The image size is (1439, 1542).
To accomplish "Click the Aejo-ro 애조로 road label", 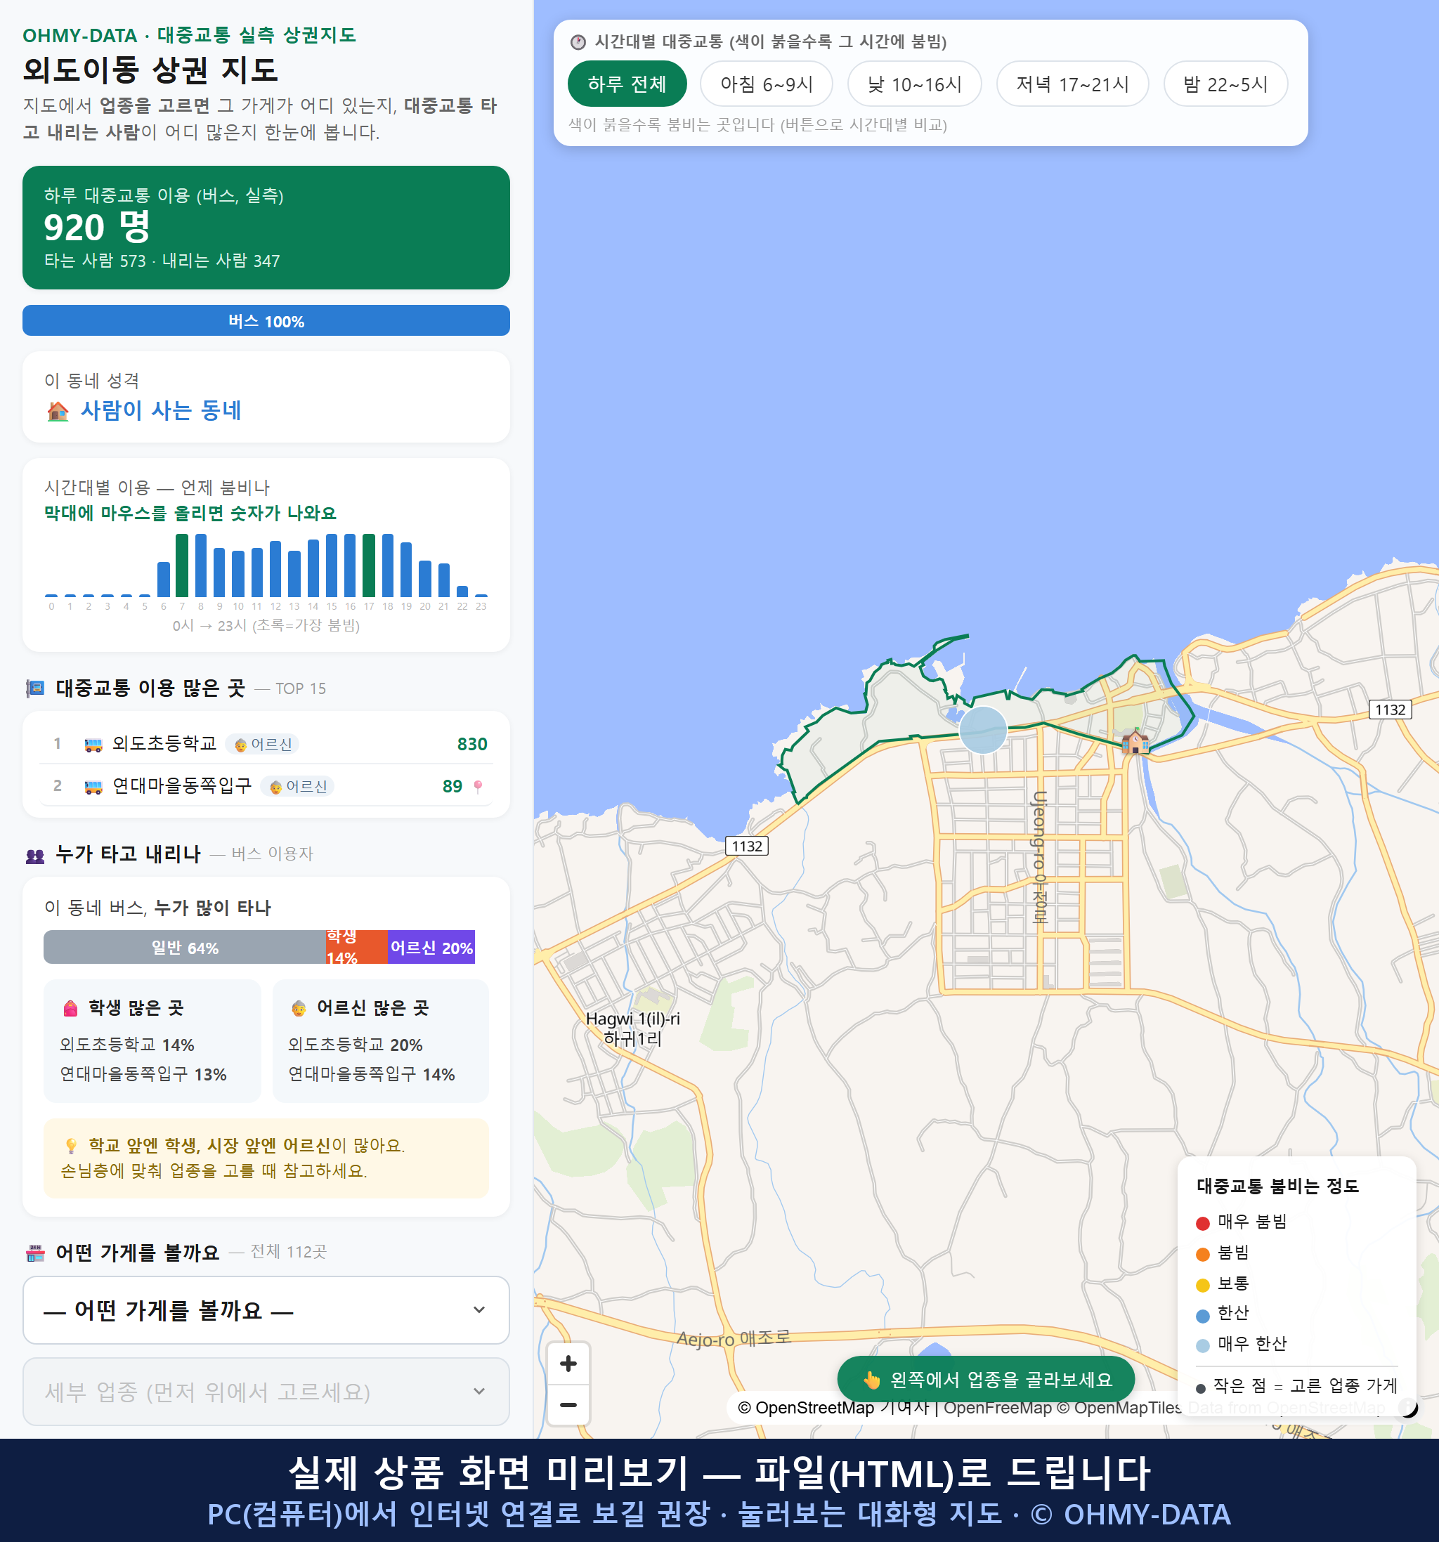I will (x=733, y=1338).
